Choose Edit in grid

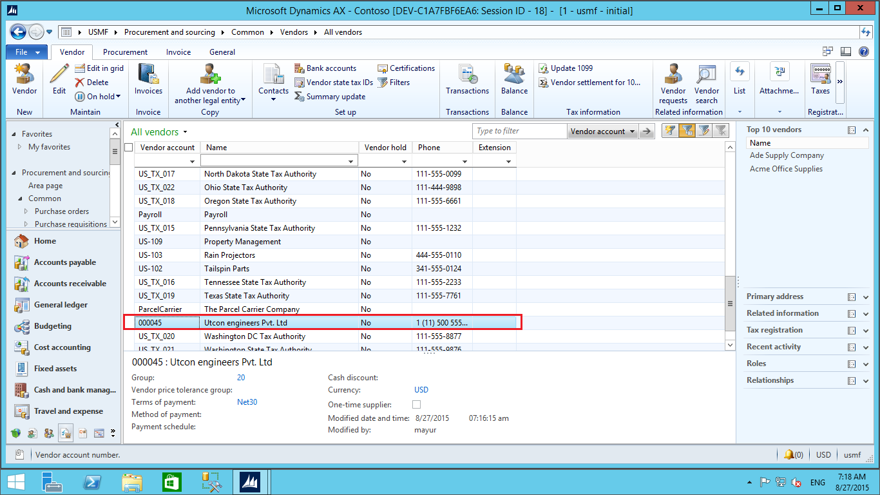[x=99, y=68]
